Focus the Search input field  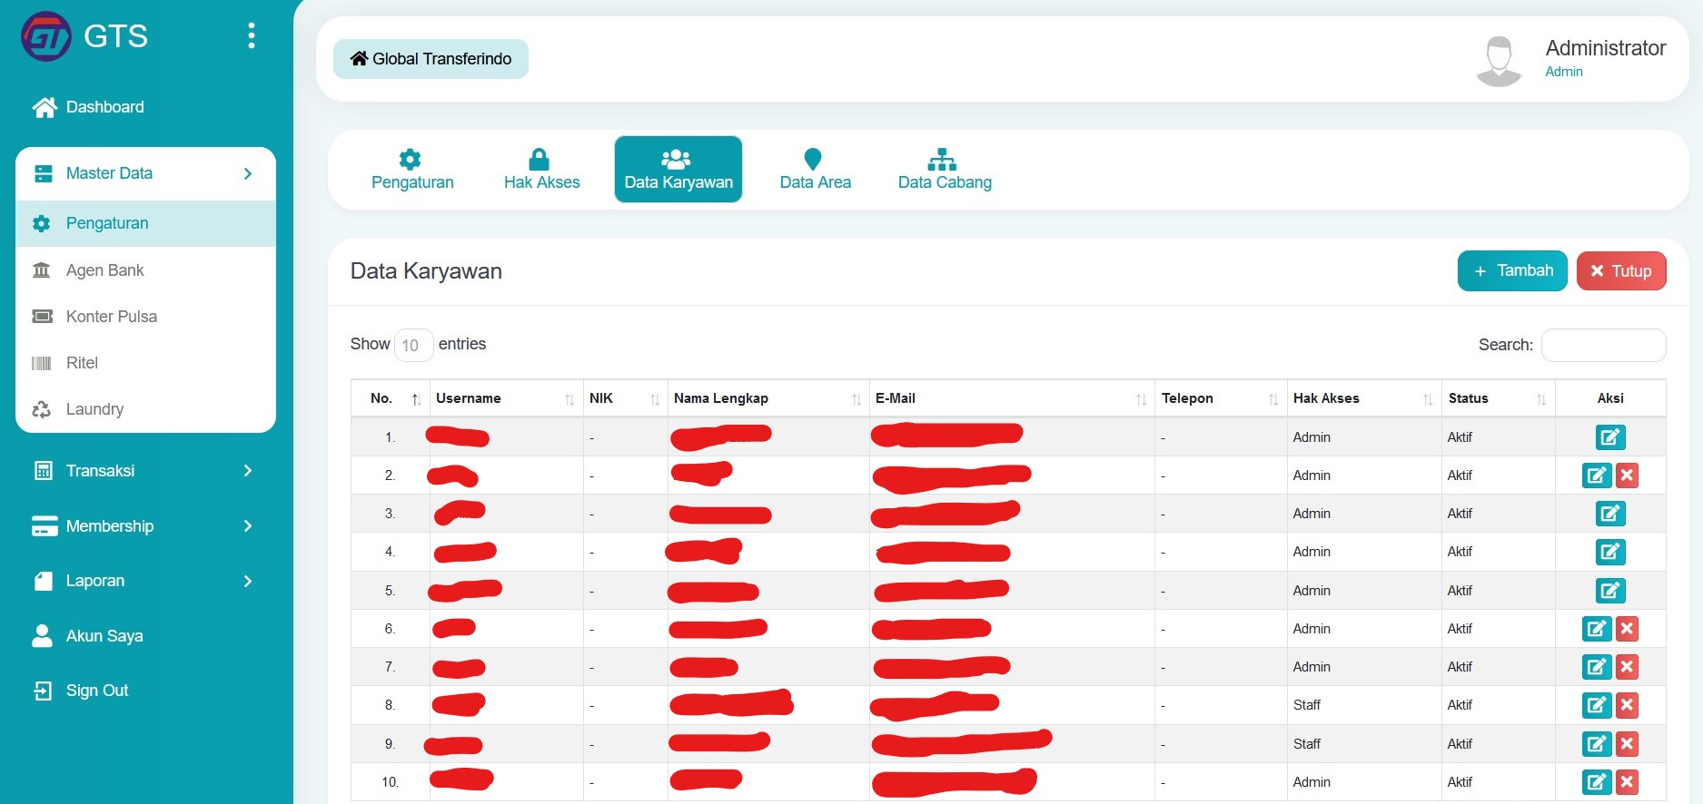coord(1604,345)
